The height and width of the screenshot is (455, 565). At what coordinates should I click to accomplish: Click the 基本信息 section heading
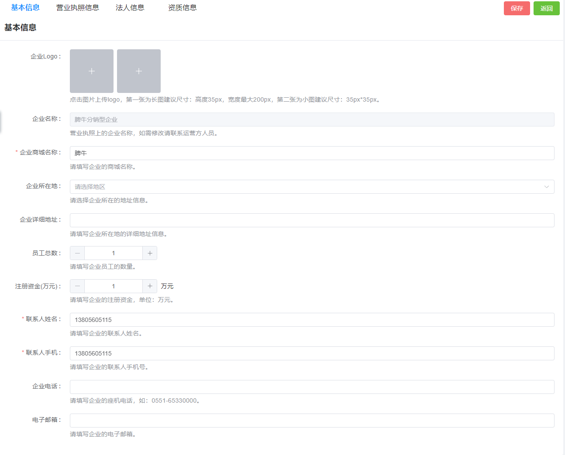(21, 27)
